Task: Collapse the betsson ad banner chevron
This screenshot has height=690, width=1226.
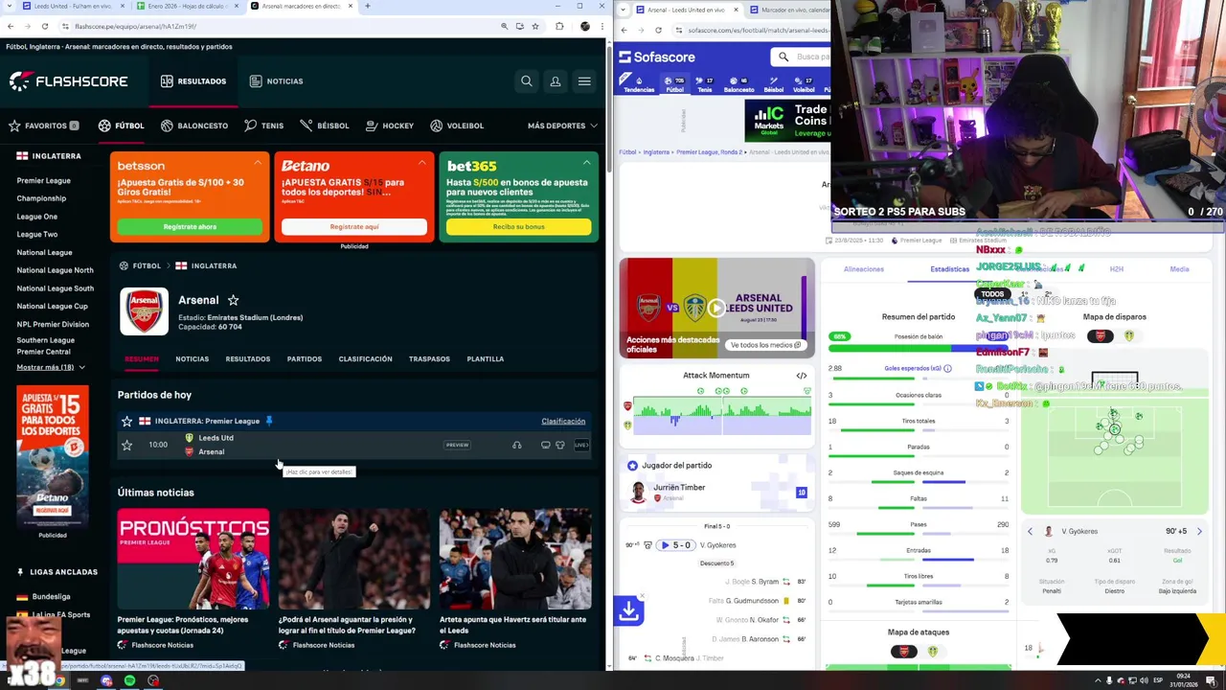Action: click(258, 162)
